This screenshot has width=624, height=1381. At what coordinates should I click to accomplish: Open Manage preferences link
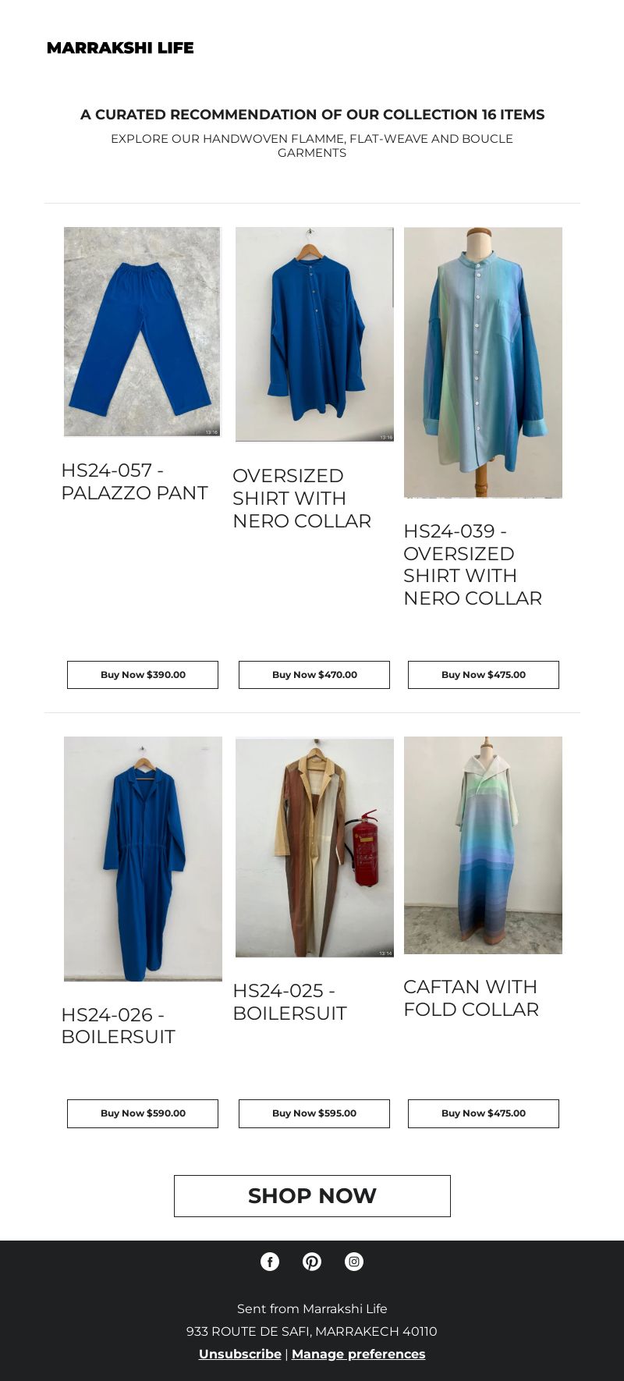tap(359, 1354)
